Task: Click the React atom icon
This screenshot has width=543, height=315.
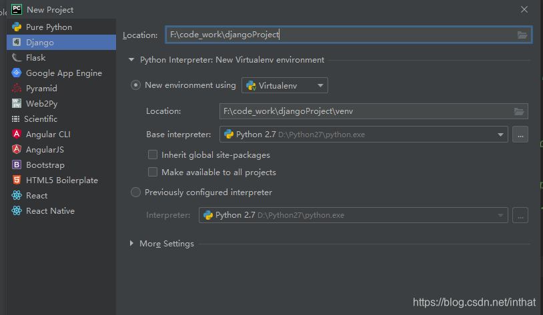Action: 17,195
